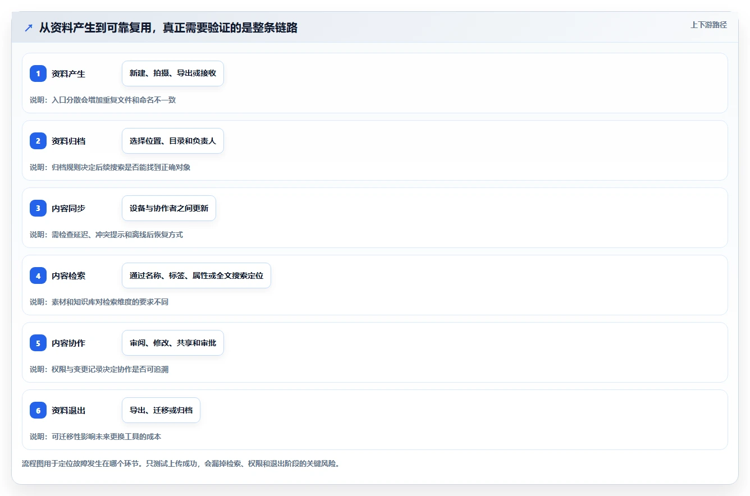Click the note 归档规则决定后续搜索是否能找到正确对象
This screenshot has width=750, height=496.
pyautogui.click(x=121, y=167)
